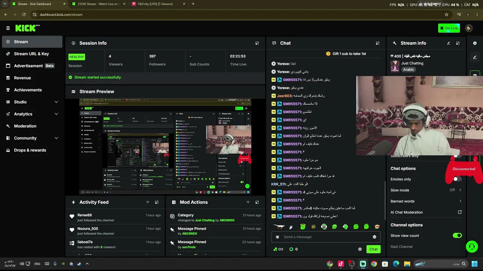The width and height of the screenshot is (483, 271).
Task: Click the Kick logo in the header
Action: [x=27, y=28]
